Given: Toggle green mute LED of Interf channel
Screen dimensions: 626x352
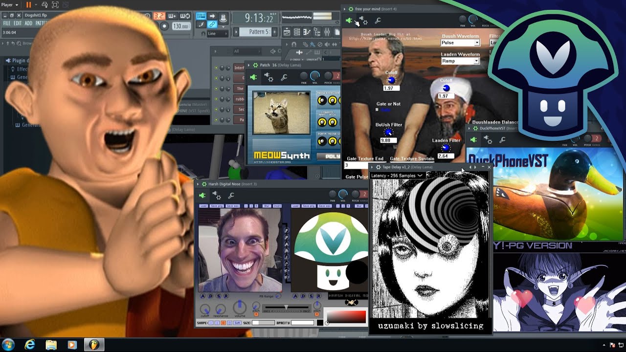Looking at the screenshot, I should (x=216, y=68).
